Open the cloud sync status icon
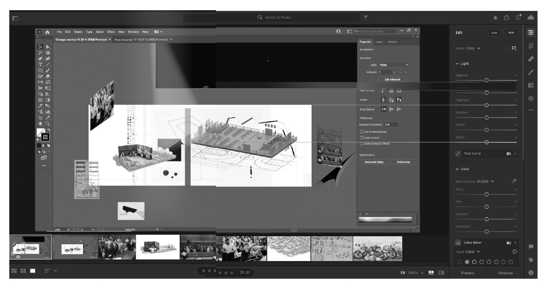Image resolution: width=548 pixels, height=288 pixels. coord(530,17)
